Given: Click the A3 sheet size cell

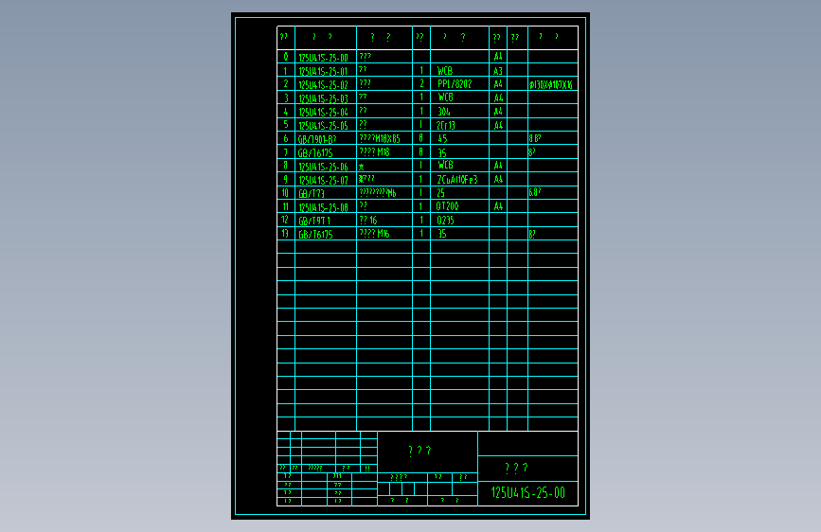Looking at the screenshot, I should click(x=498, y=71).
